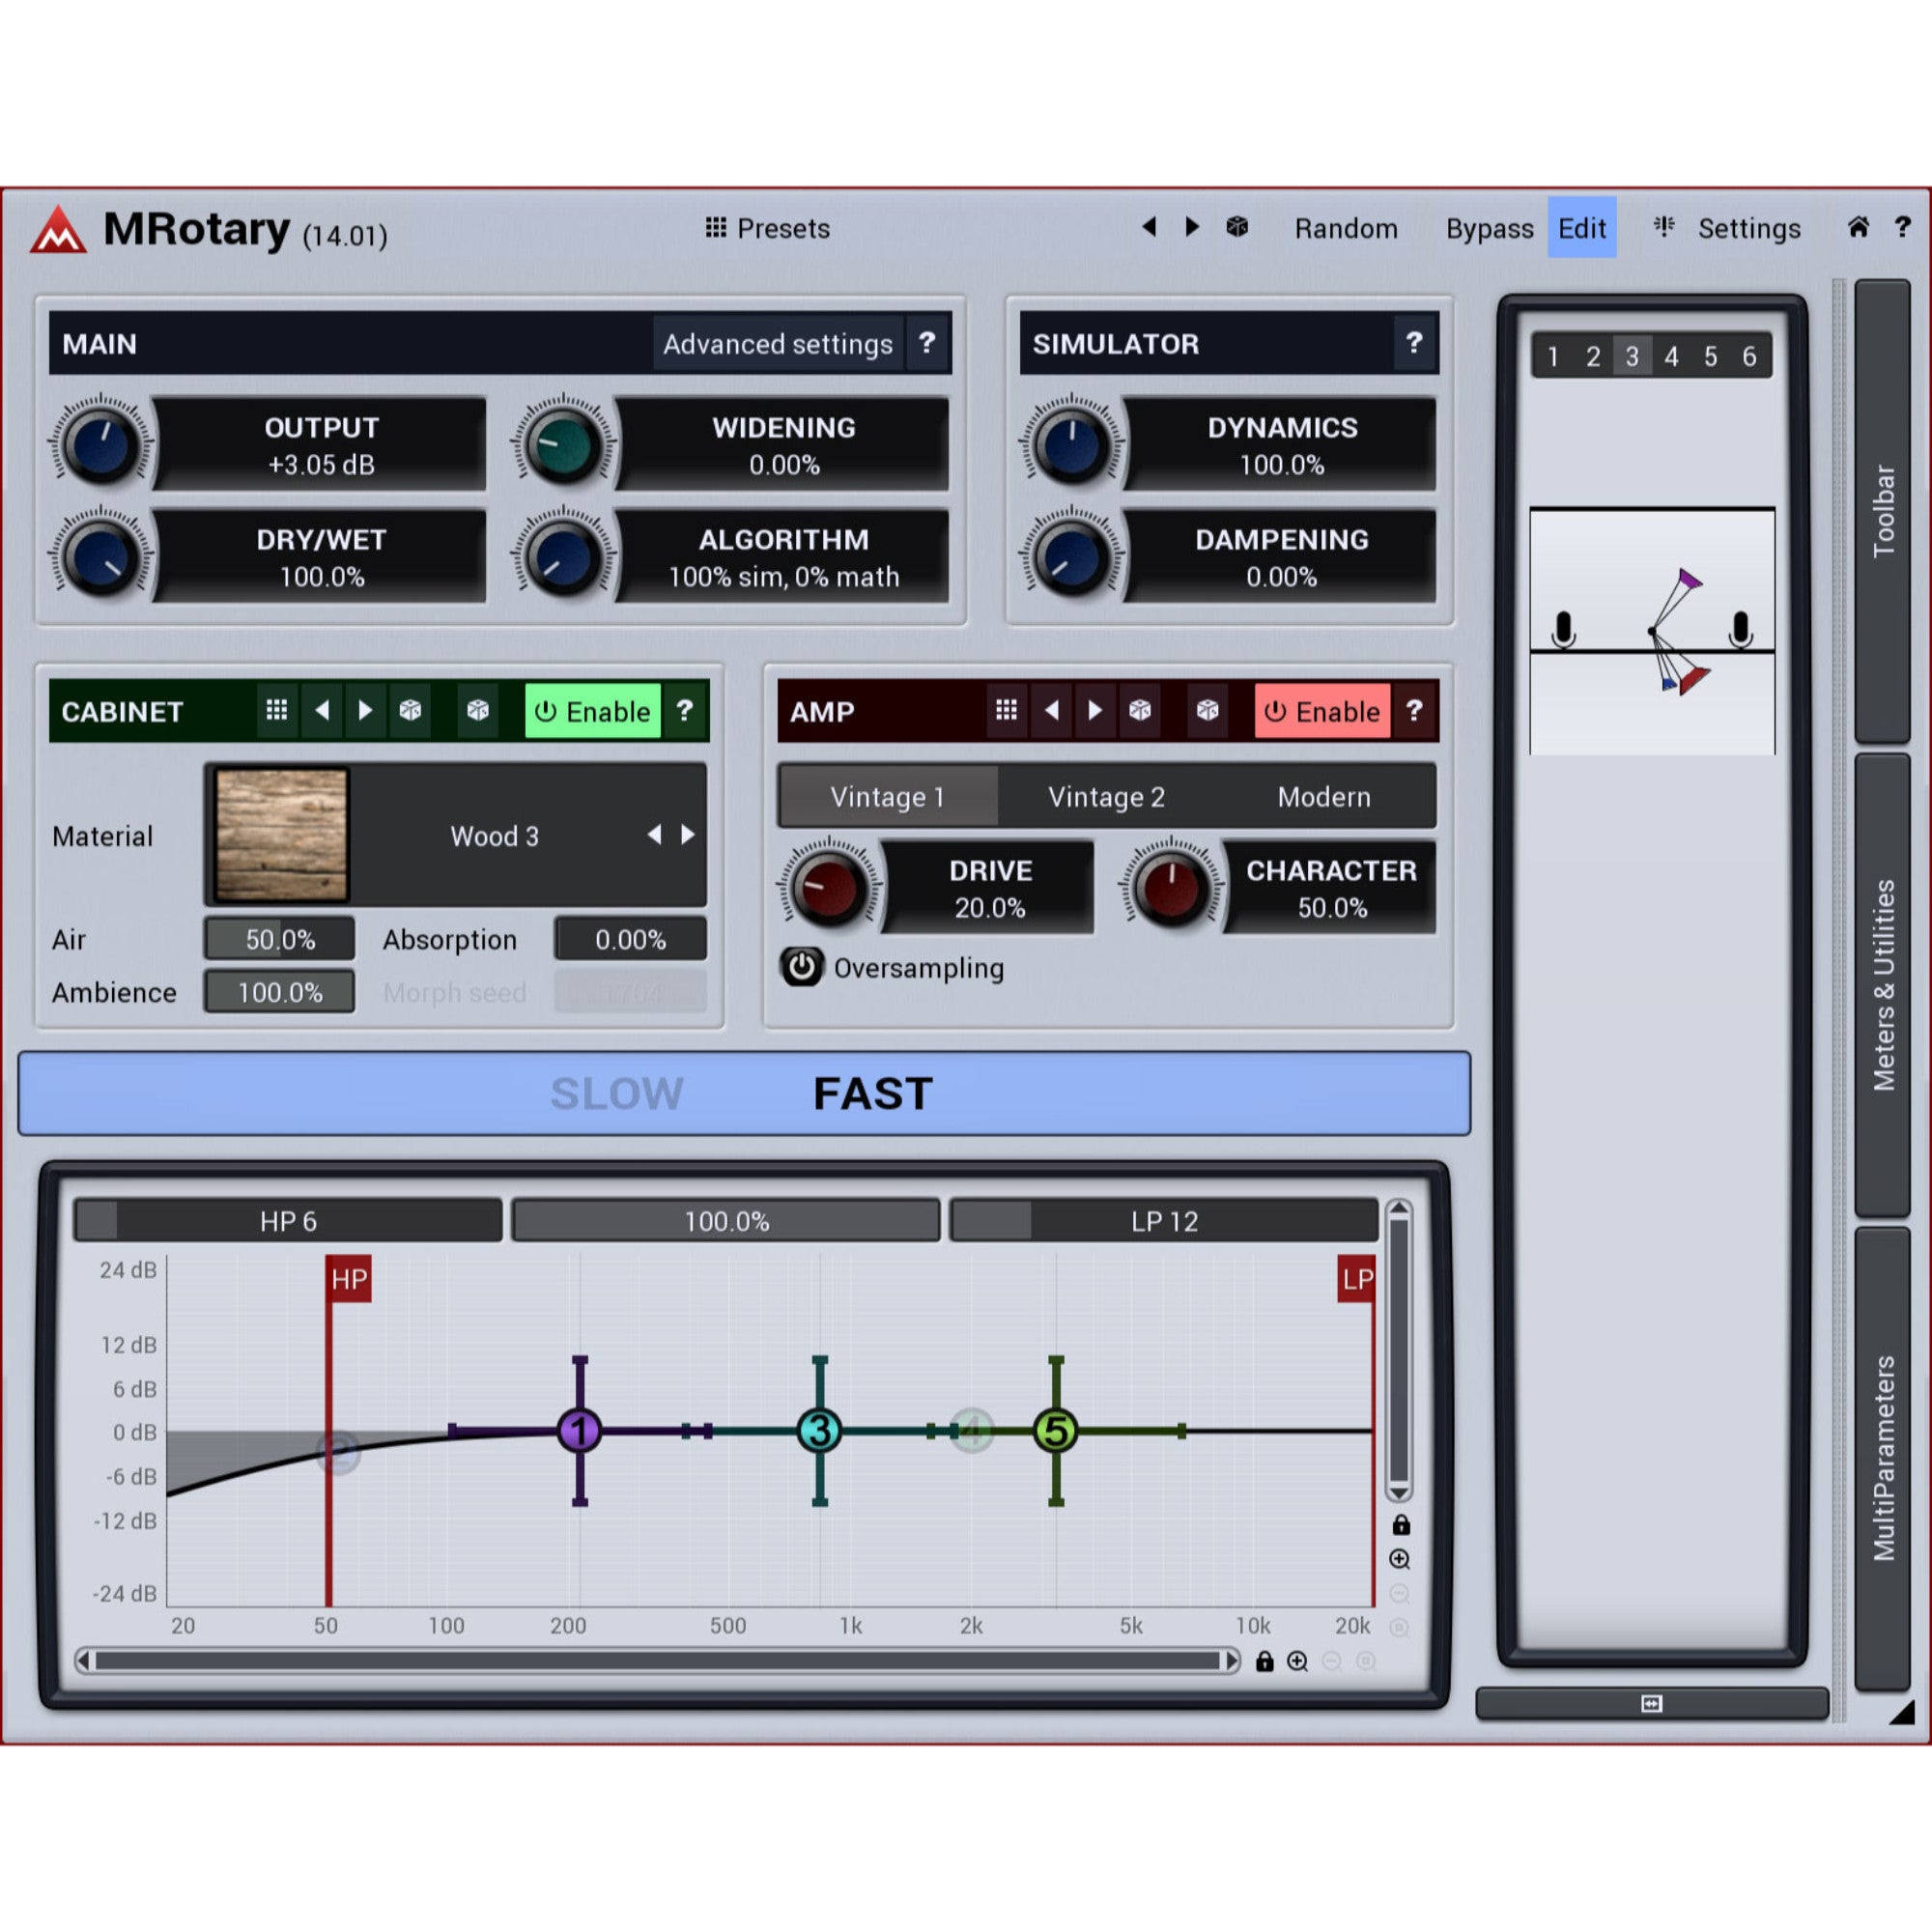Toggle the Edit mode button

point(1582,228)
